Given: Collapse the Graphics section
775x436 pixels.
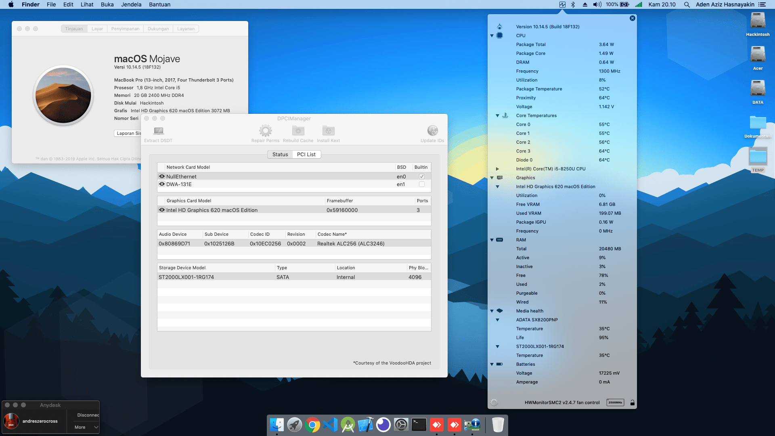Looking at the screenshot, I should pyautogui.click(x=492, y=178).
